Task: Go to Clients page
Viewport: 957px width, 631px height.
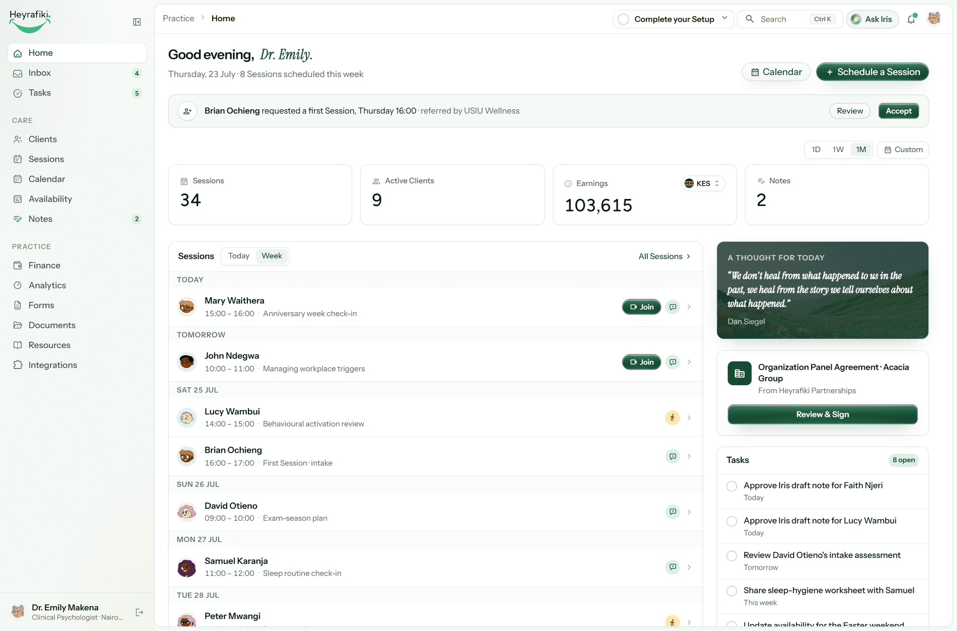Action: coord(77,139)
